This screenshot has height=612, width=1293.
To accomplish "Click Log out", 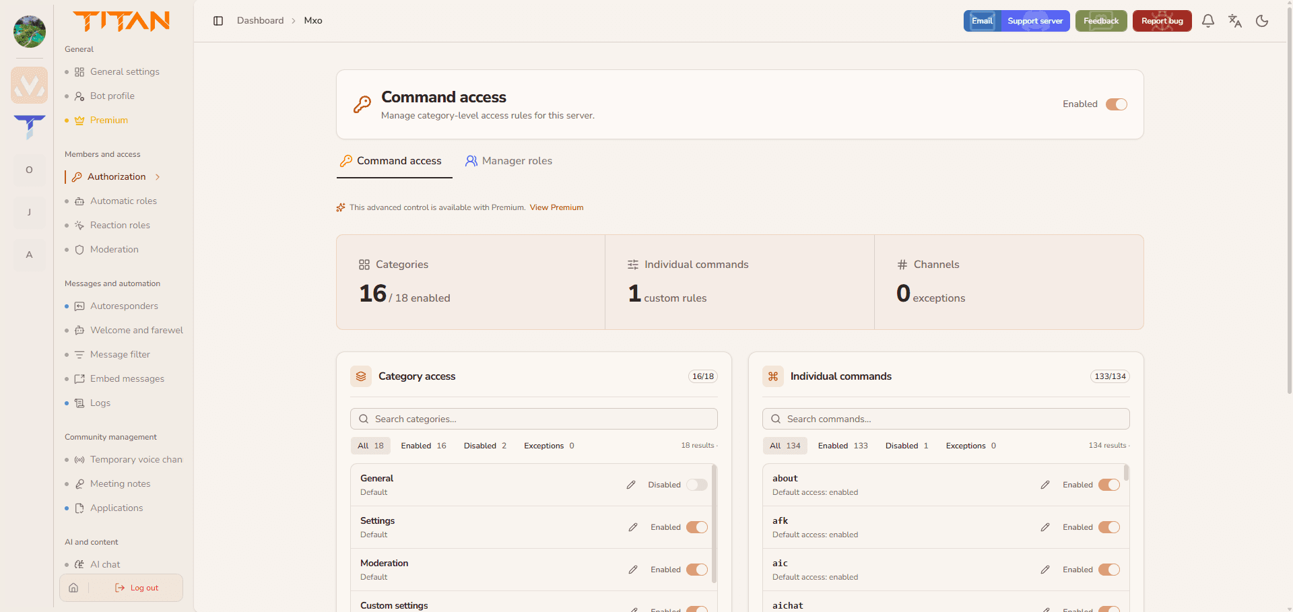I will pos(137,588).
